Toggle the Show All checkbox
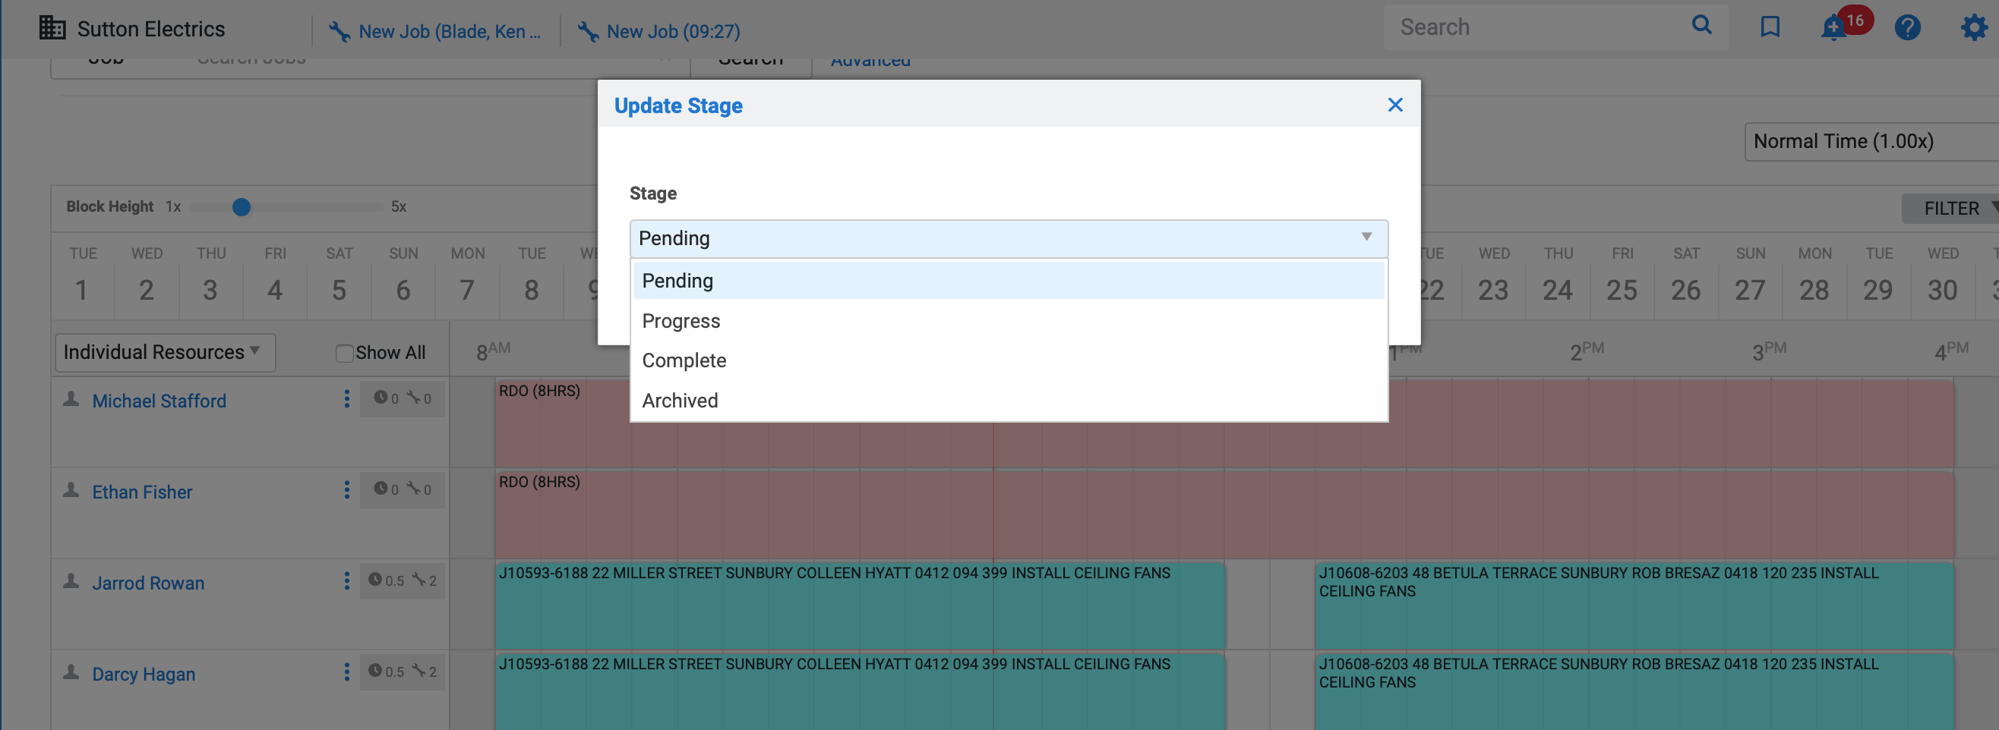This screenshot has width=1999, height=730. pos(344,354)
